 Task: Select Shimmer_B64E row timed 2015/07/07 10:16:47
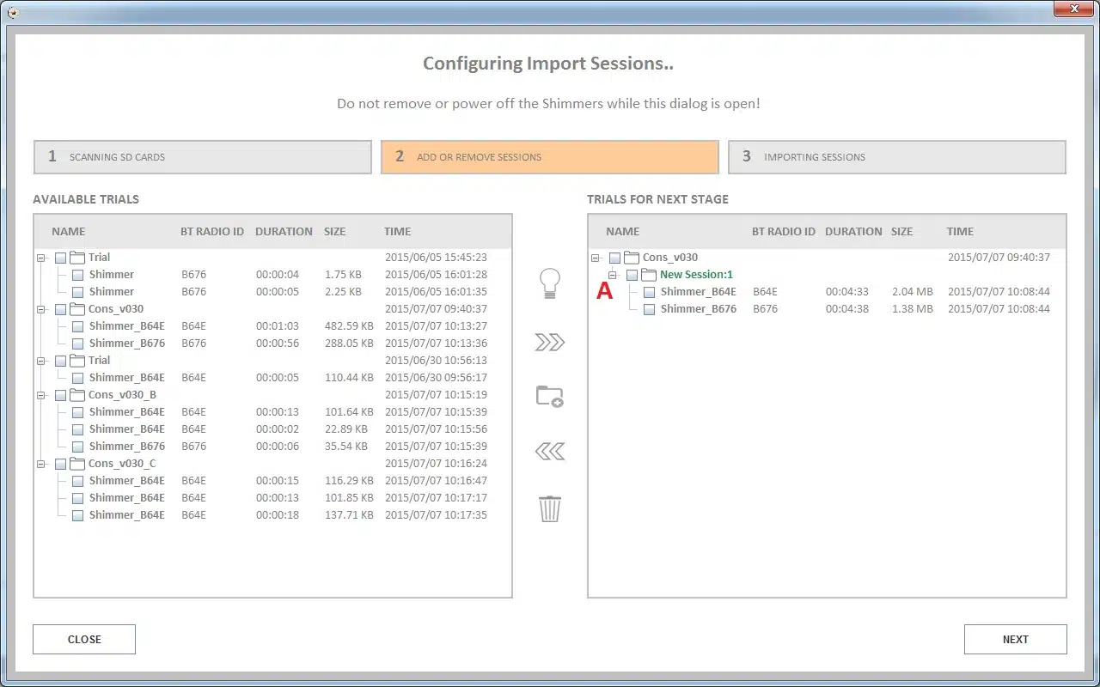click(273, 481)
